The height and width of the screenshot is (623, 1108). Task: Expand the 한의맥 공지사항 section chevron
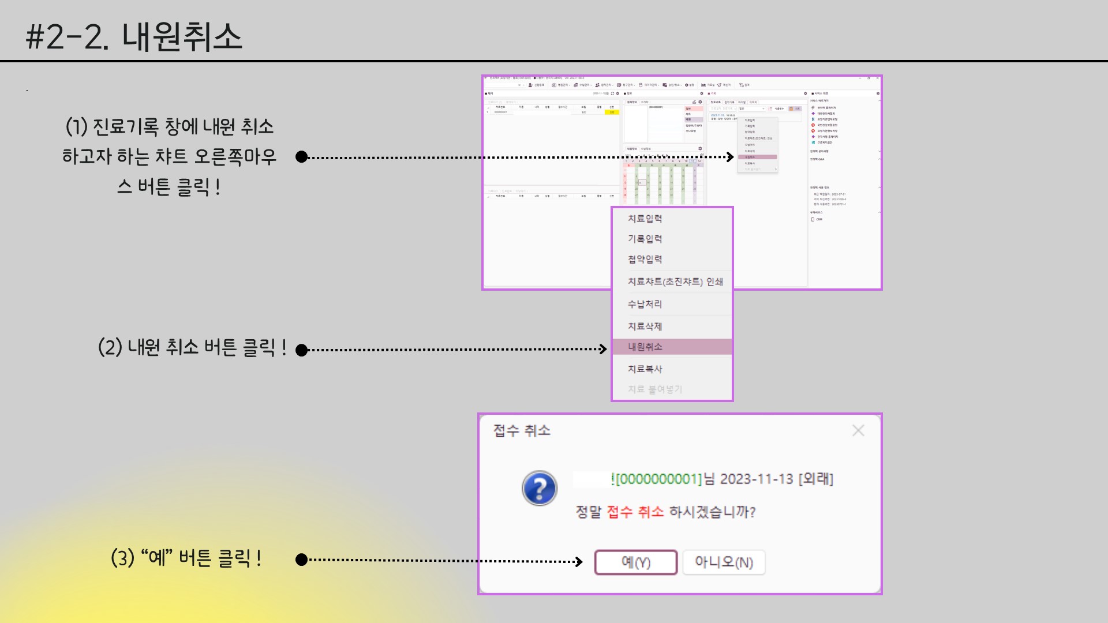point(879,151)
